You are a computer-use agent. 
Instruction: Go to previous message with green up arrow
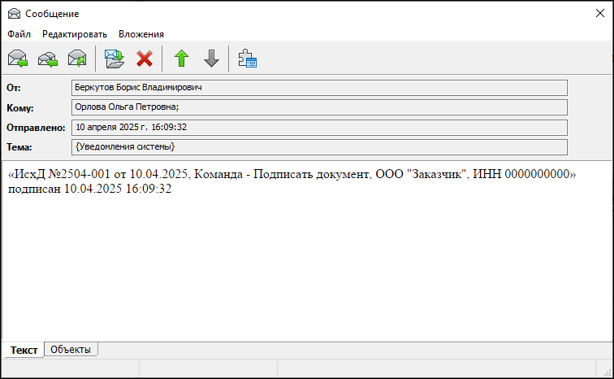pyautogui.click(x=181, y=59)
